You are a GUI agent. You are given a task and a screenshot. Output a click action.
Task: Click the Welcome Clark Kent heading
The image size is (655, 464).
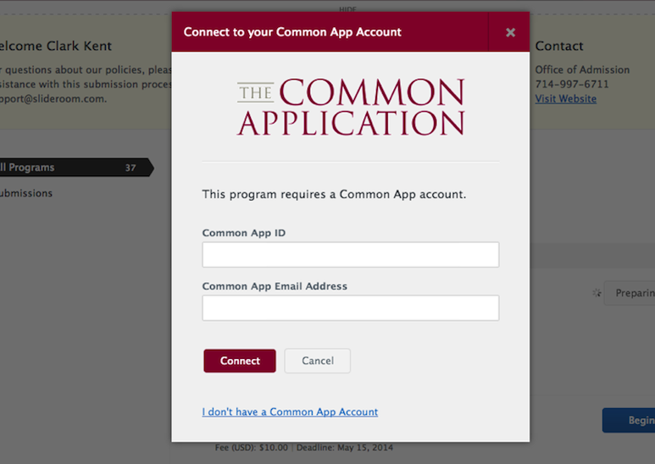[x=56, y=46]
